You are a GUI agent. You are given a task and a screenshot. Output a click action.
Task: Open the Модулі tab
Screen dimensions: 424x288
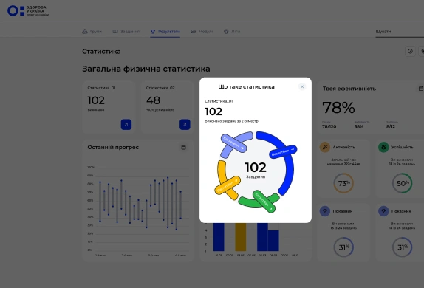pos(202,31)
